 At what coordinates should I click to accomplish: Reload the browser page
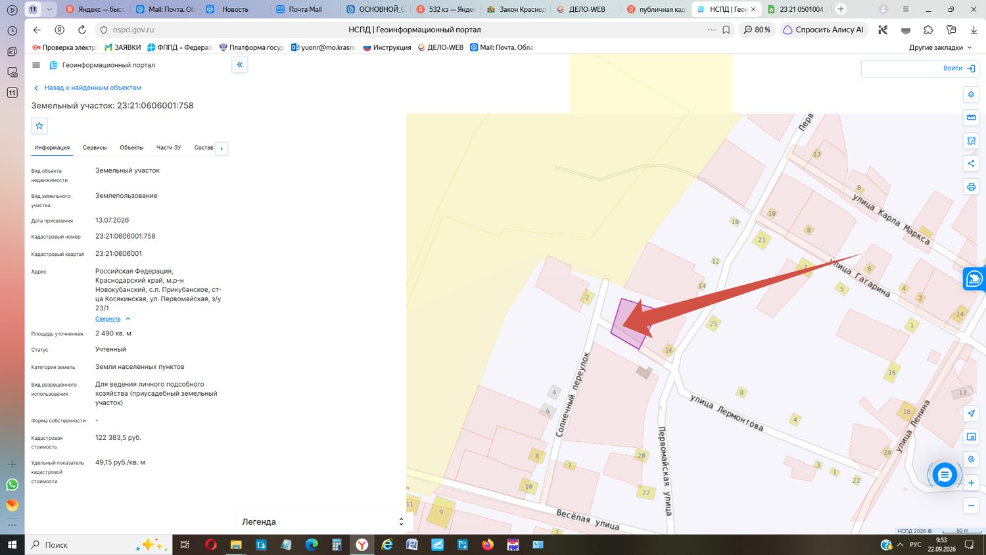point(82,30)
